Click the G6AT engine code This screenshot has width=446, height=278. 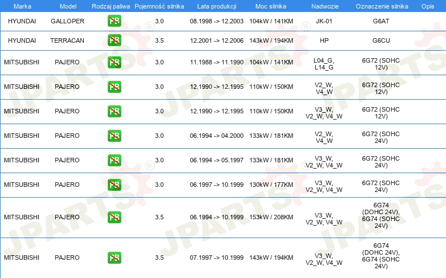[381, 21]
